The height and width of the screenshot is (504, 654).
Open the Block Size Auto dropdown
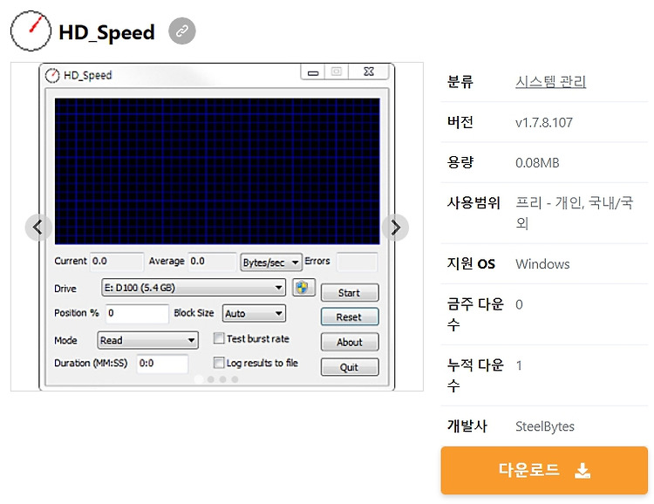[x=254, y=313]
